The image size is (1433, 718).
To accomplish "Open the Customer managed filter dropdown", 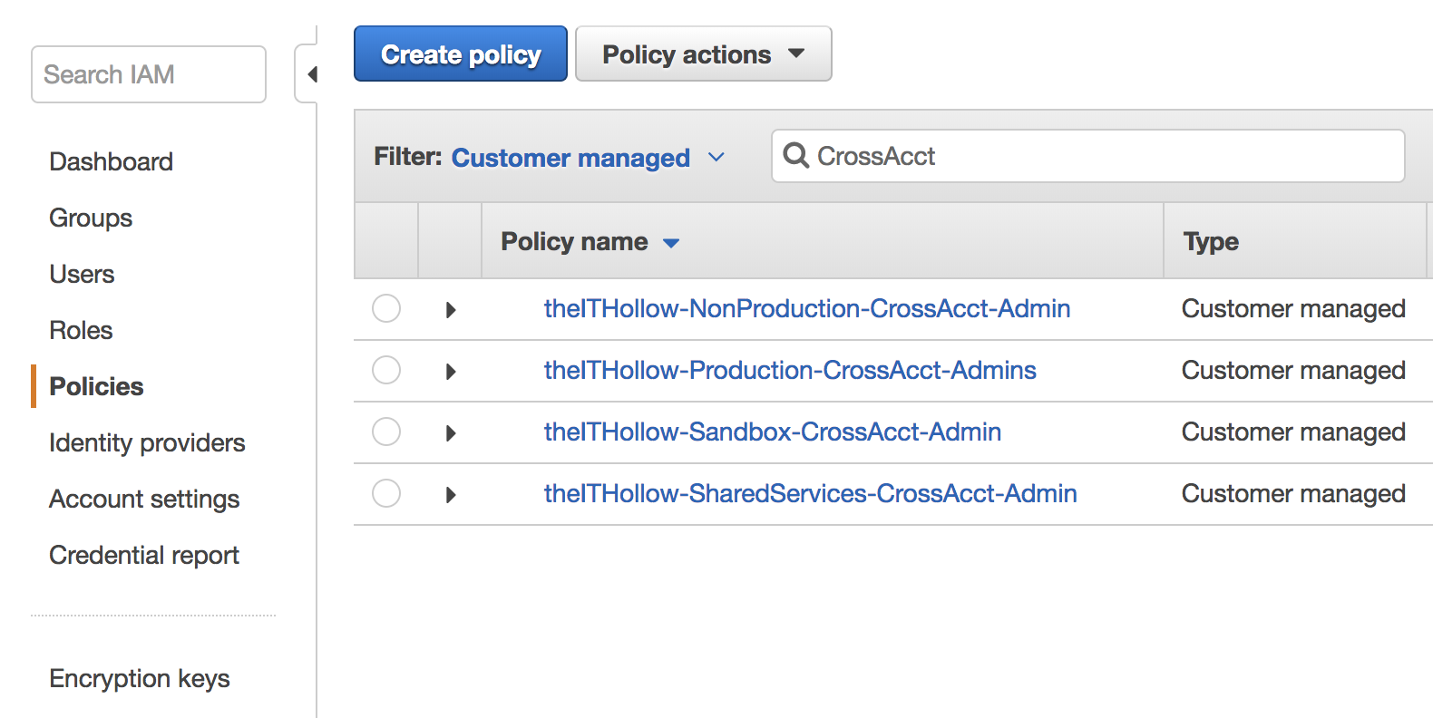I will (x=588, y=158).
